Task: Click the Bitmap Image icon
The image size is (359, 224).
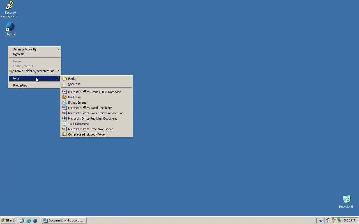Action: (65, 102)
